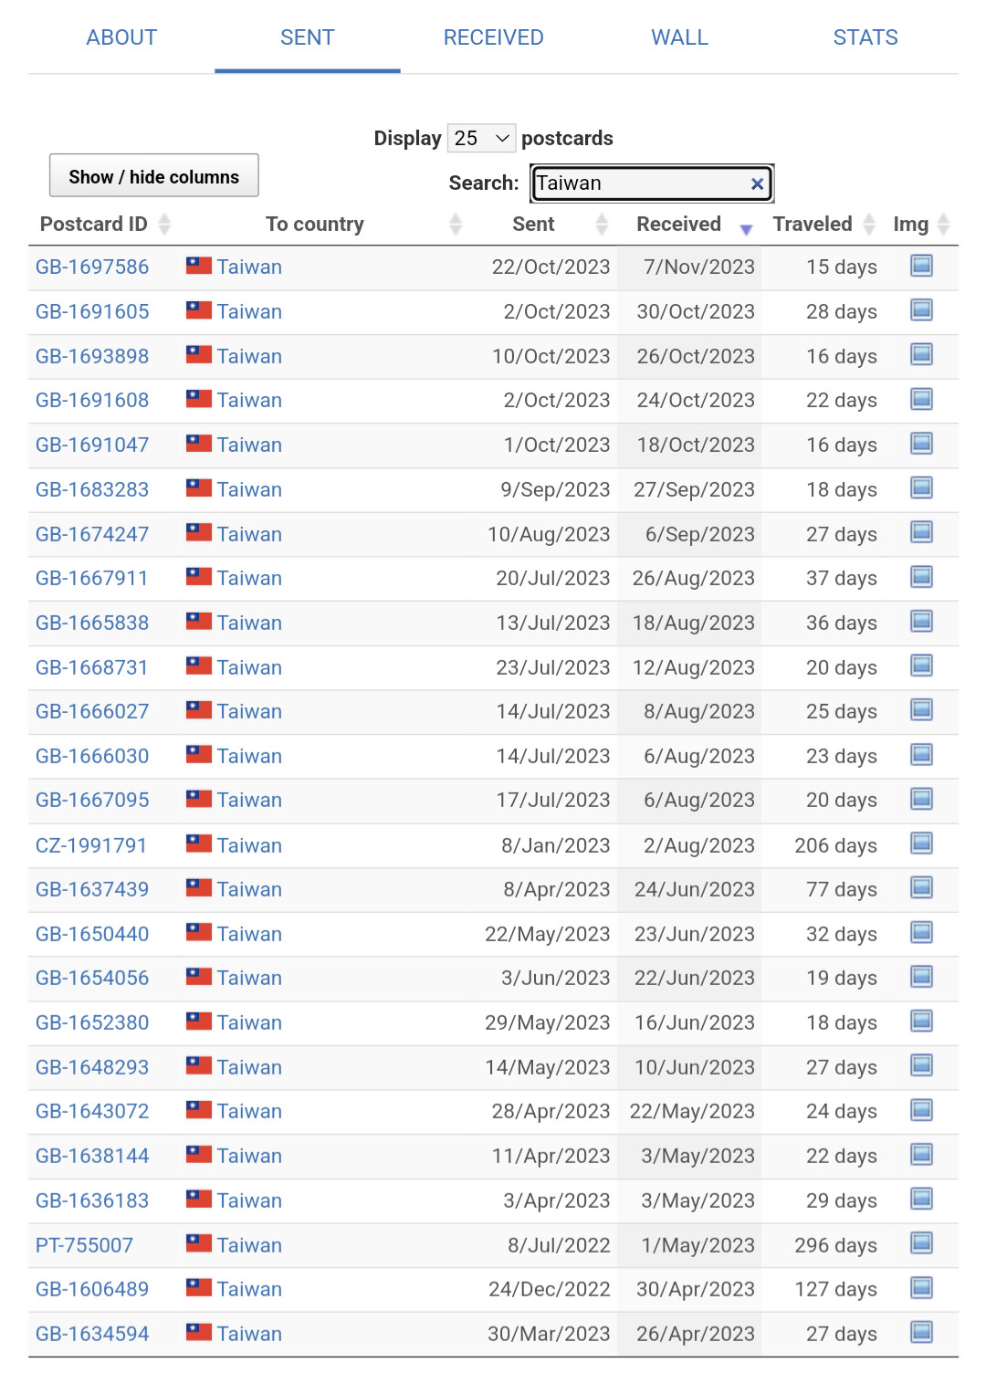Open image icon for GB-1674247

(921, 532)
